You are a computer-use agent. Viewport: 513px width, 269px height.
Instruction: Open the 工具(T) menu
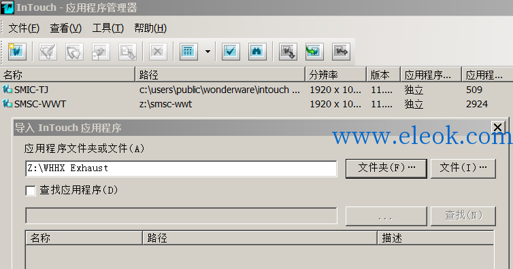(108, 28)
